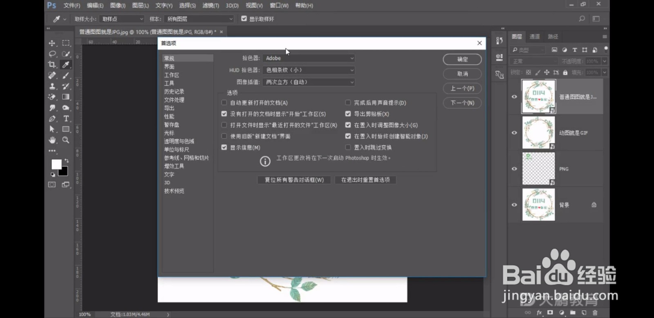
Task: Switch to the 通道 tab
Action: pos(535,37)
